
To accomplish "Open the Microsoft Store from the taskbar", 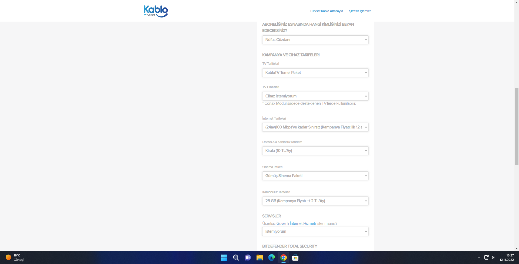I will click(295, 258).
